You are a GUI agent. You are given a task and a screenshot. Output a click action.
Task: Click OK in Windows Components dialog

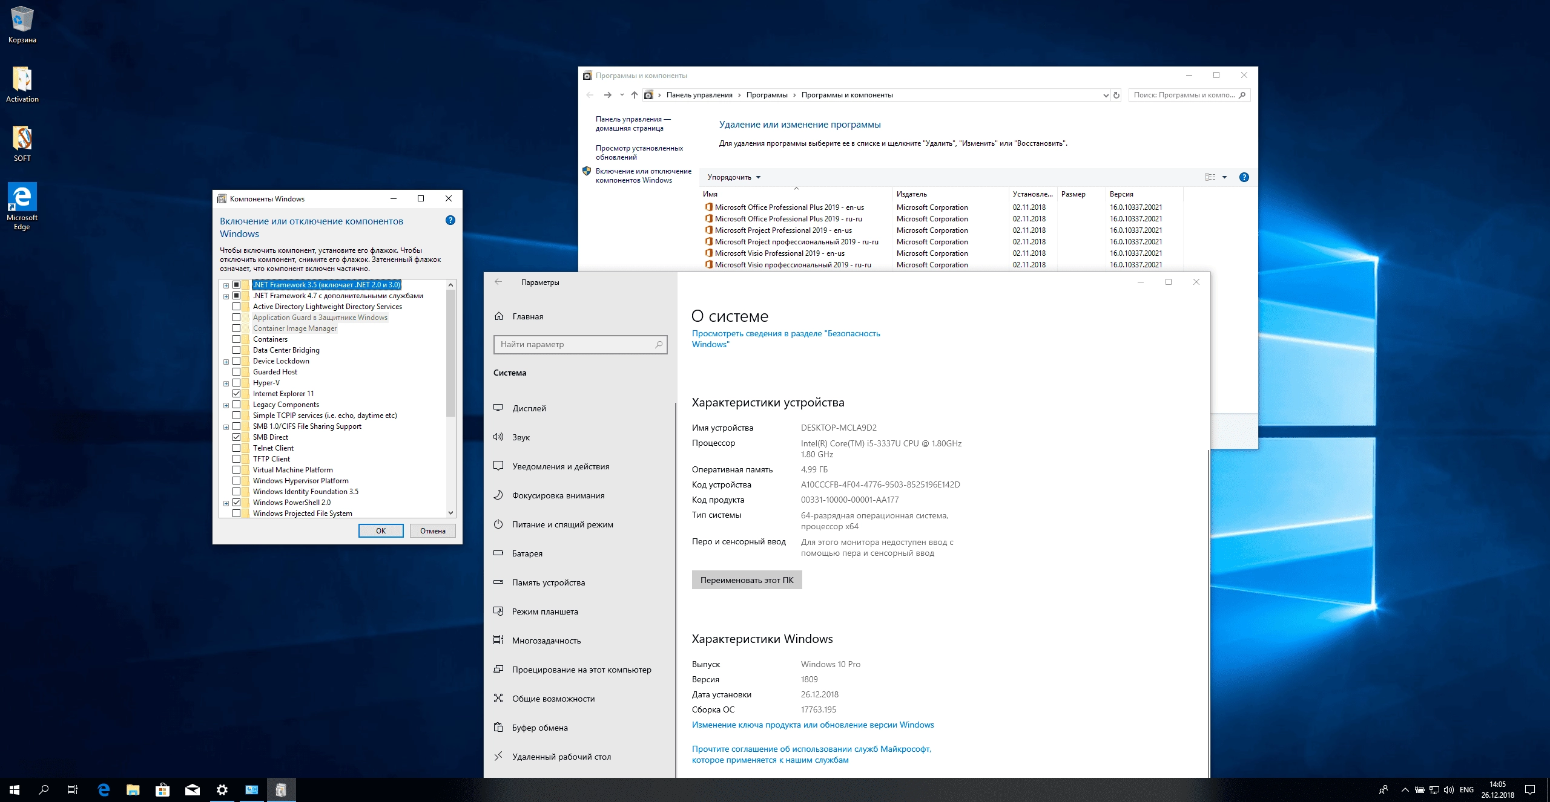pos(381,530)
